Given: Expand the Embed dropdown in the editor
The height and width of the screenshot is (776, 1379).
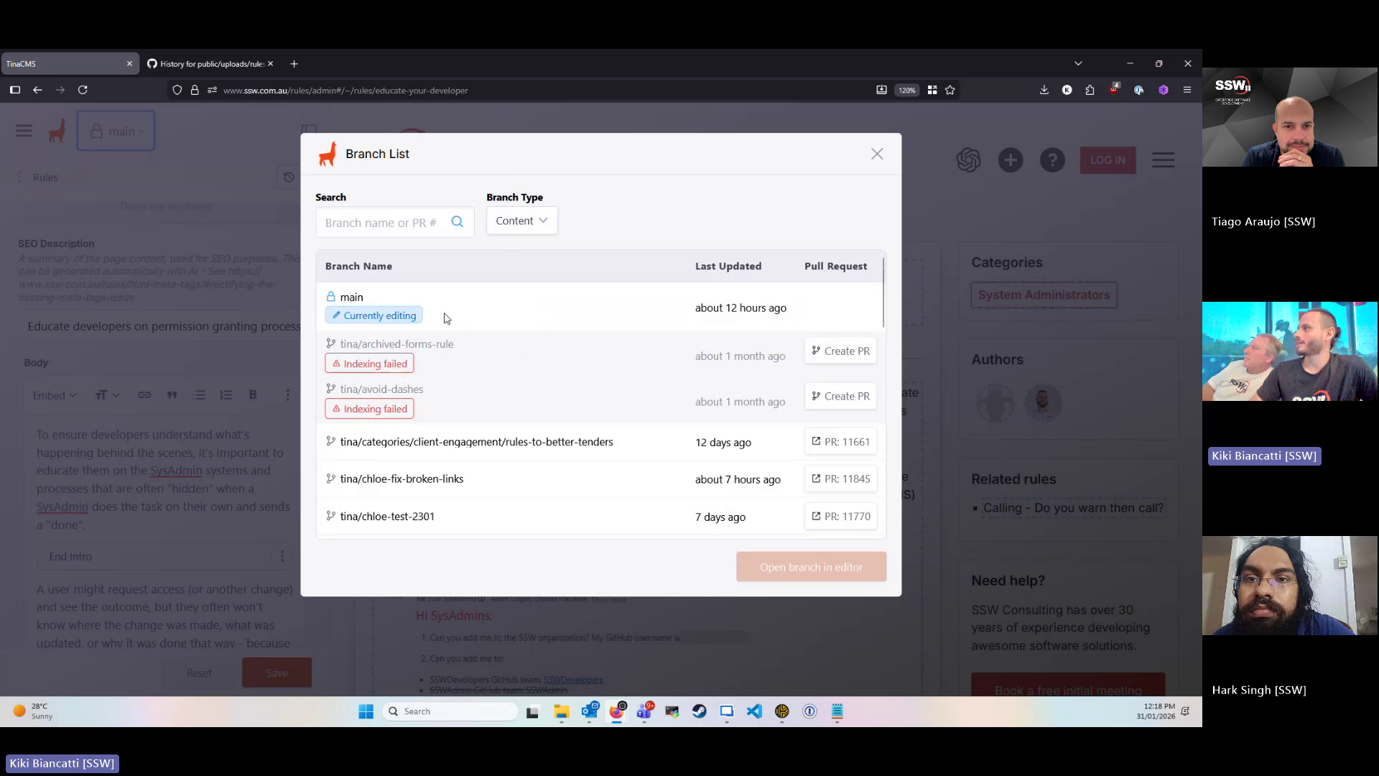Looking at the screenshot, I should coord(54,395).
